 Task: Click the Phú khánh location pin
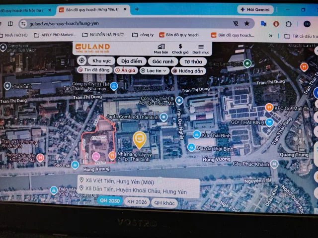tap(7, 86)
